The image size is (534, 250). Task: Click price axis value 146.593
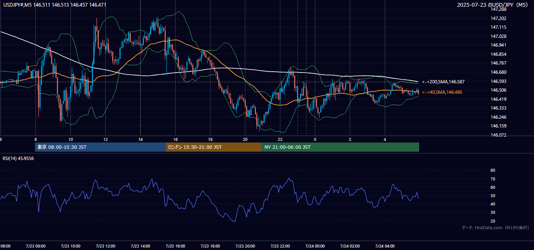pyautogui.click(x=498, y=81)
